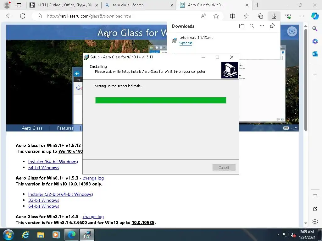The image size is (322, 241).
Task: Click the scroll down arrow of page scrollbar
Action: tap(306, 223)
